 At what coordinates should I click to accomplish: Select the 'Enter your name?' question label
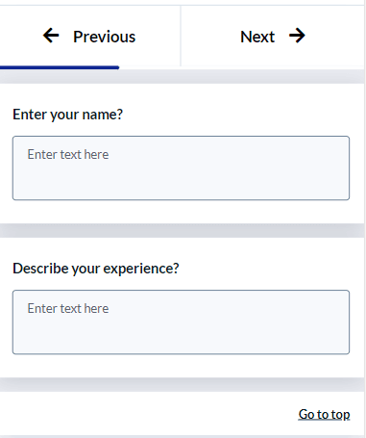tap(67, 115)
